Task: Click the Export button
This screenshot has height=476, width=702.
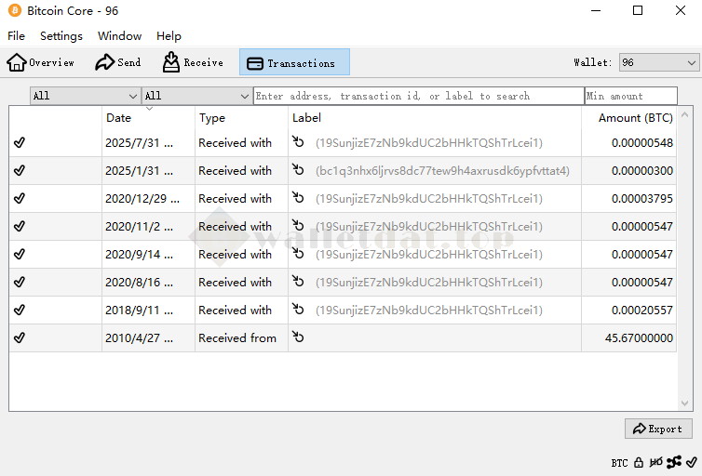Action: 658,429
